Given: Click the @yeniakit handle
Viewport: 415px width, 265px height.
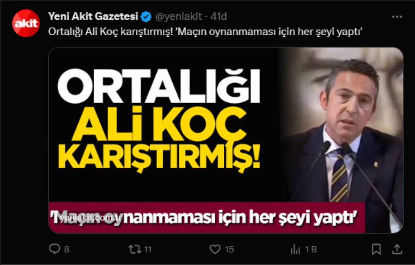Looking at the screenshot, I should click(x=179, y=17).
